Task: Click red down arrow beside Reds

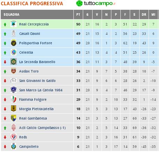Action: point(5,137)
